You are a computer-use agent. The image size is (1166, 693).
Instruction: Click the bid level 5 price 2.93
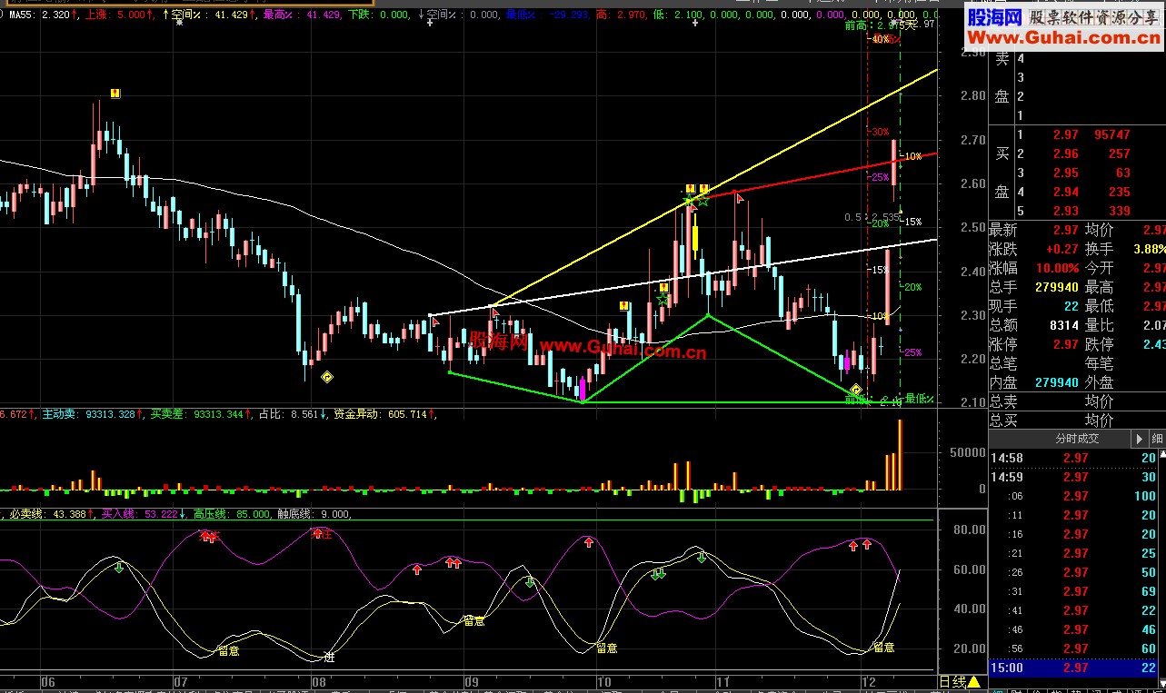1065,211
